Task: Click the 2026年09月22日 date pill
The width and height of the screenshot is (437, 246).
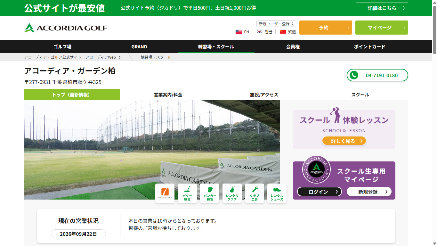Action: click(x=78, y=234)
